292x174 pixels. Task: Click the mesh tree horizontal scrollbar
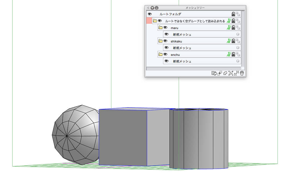click(x=194, y=68)
